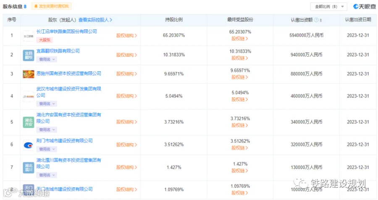View 股权结构 for 湖北澴川国有资本
Screen dimensions: 378x200
pos(126,167)
